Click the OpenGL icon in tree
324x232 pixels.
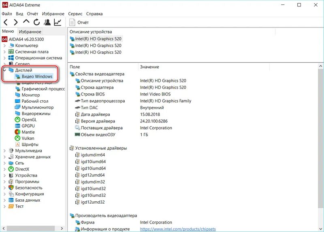pos(17,120)
